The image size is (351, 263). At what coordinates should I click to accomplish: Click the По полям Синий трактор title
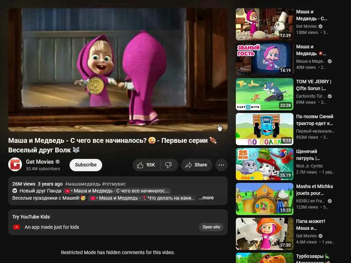[x=315, y=120]
